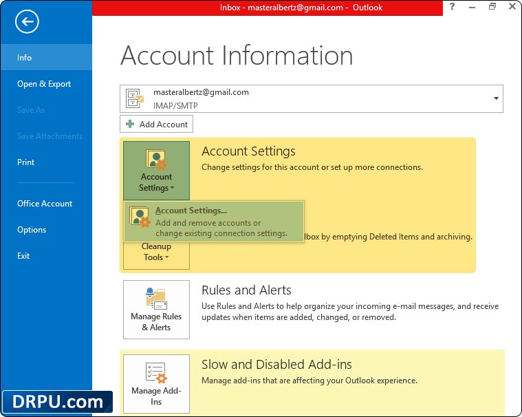
Task: Click the Rules and Alerts heading text
Action: (246, 290)
